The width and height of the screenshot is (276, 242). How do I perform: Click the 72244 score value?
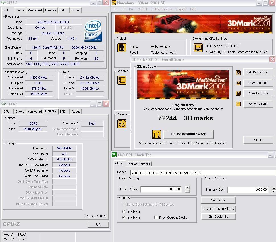tap(167, 118)
